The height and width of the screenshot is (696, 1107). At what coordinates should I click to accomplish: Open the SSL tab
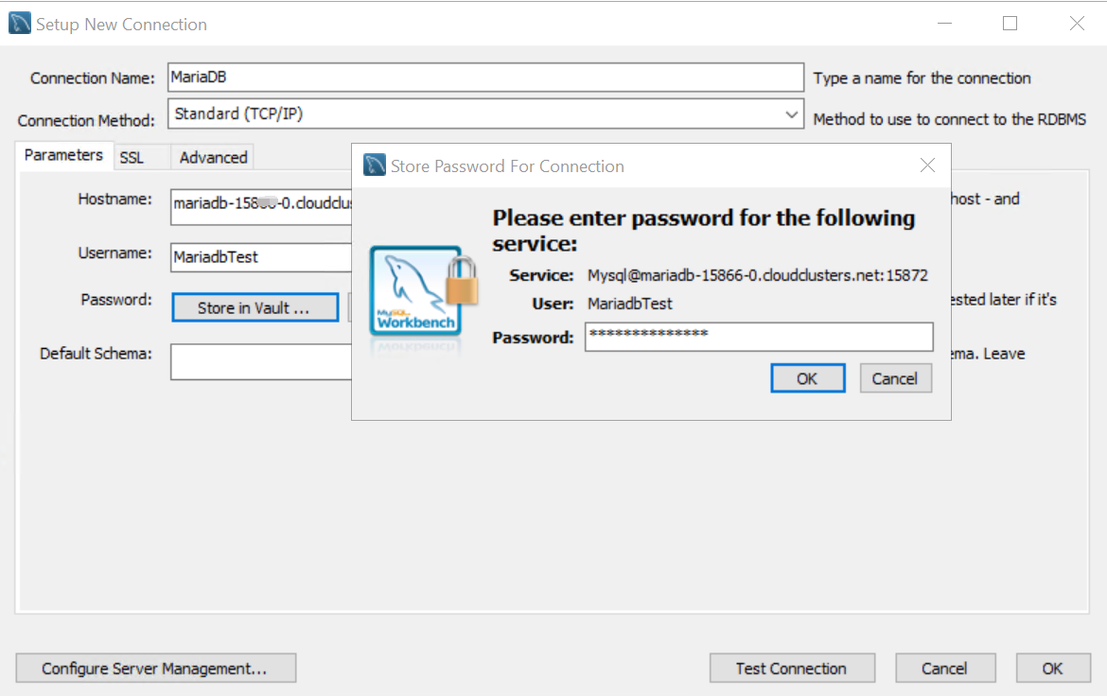point(132,158)
